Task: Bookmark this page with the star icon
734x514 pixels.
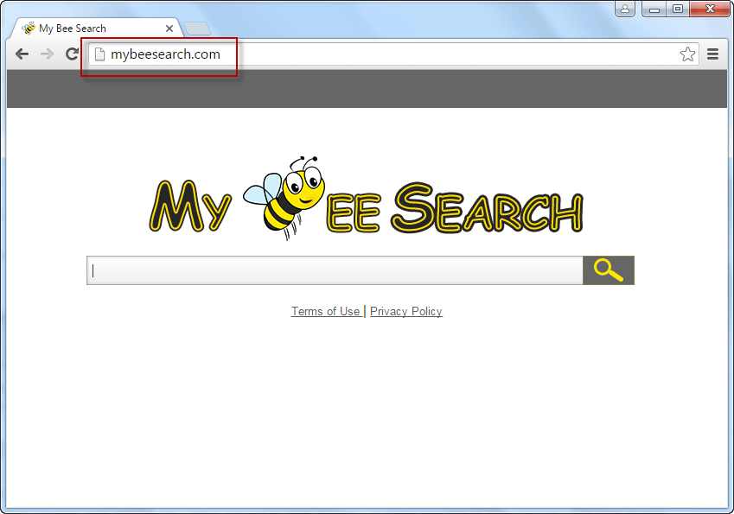Action: pos(687,54)
